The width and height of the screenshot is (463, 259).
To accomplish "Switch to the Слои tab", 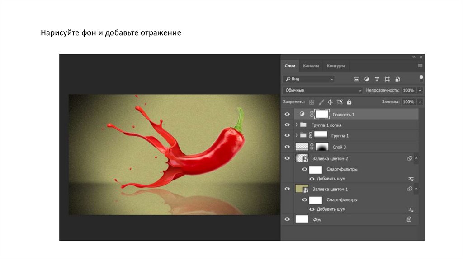I will 290,66.
